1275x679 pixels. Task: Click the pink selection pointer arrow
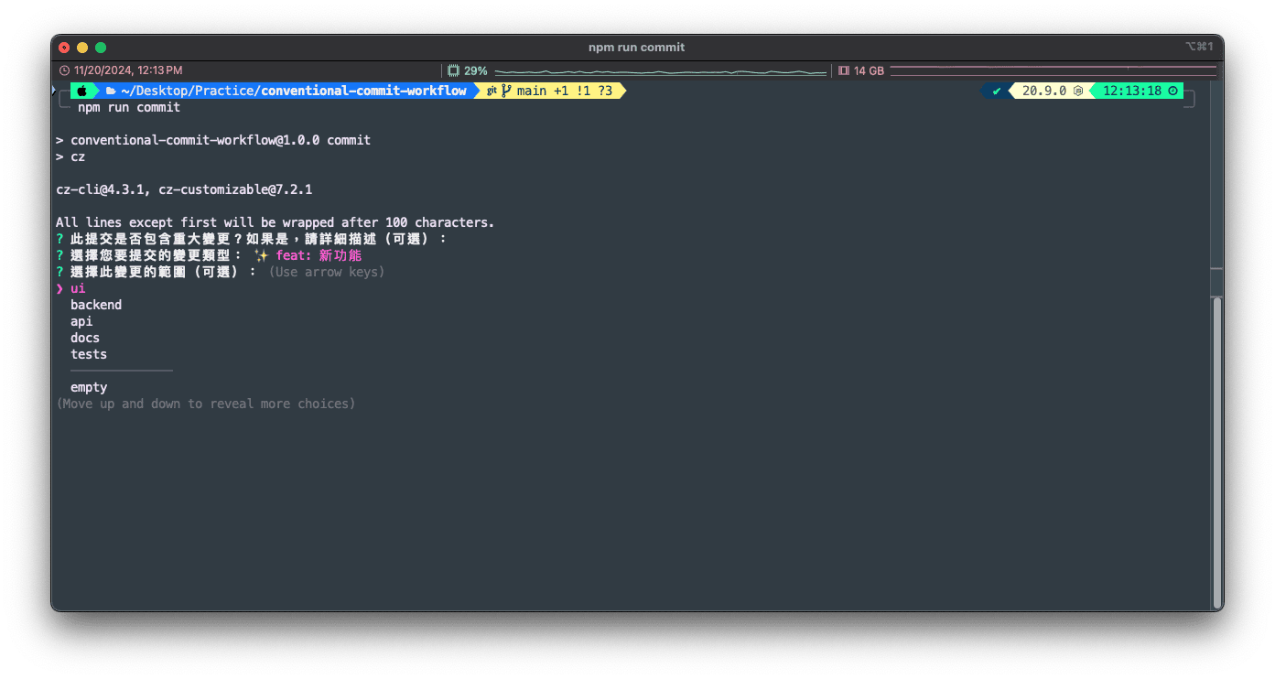(x=59, y=288)
